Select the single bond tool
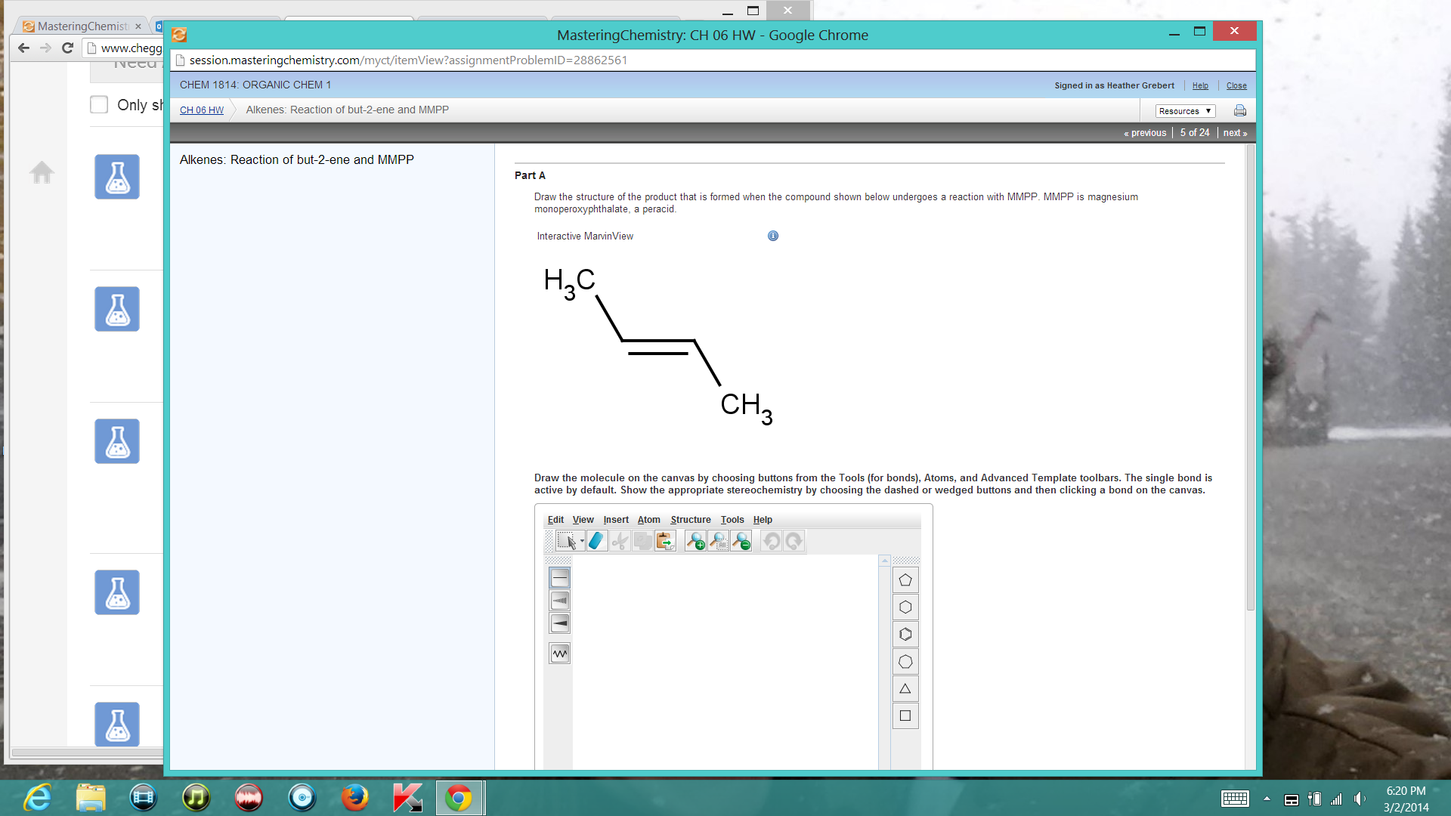1451x816 pixels. coord(560,578)
